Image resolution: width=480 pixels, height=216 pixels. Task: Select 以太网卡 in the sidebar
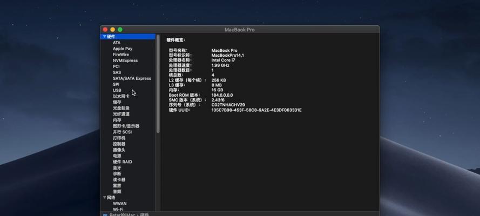[121, 96]
